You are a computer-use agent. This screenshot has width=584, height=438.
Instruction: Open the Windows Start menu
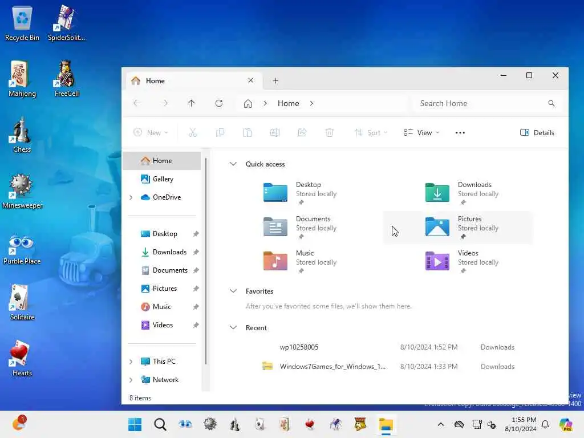pos(135,424)
